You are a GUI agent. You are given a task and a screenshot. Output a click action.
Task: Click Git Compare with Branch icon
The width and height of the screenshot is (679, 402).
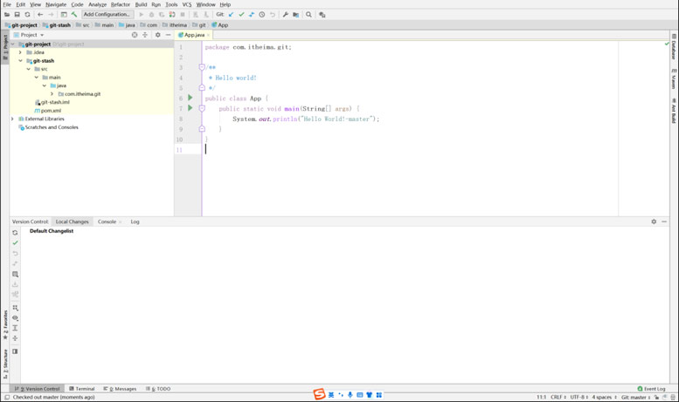pos(252,15)
